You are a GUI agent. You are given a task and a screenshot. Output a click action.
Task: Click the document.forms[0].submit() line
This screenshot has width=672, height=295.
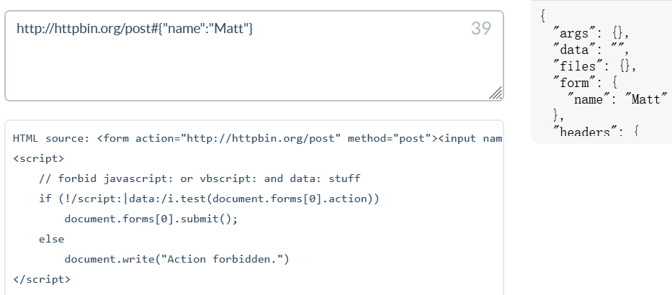[151, 219]
